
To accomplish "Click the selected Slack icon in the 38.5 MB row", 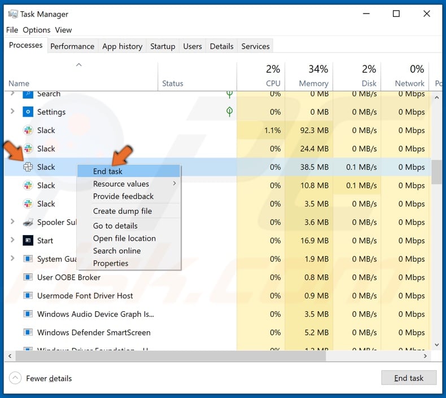I will (28, 167).
